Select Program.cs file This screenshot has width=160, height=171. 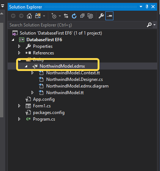coord(44,119)
